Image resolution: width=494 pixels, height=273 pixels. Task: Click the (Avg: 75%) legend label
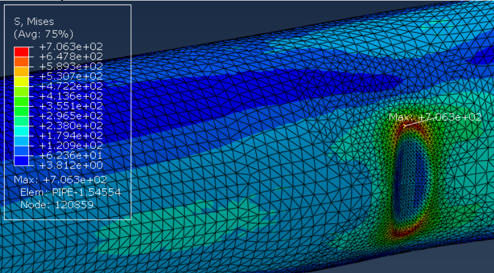[x=43, y=34]
